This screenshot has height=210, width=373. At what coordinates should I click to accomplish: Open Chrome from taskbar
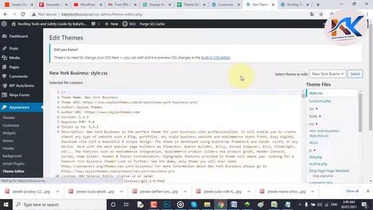(x=220, y=205)
